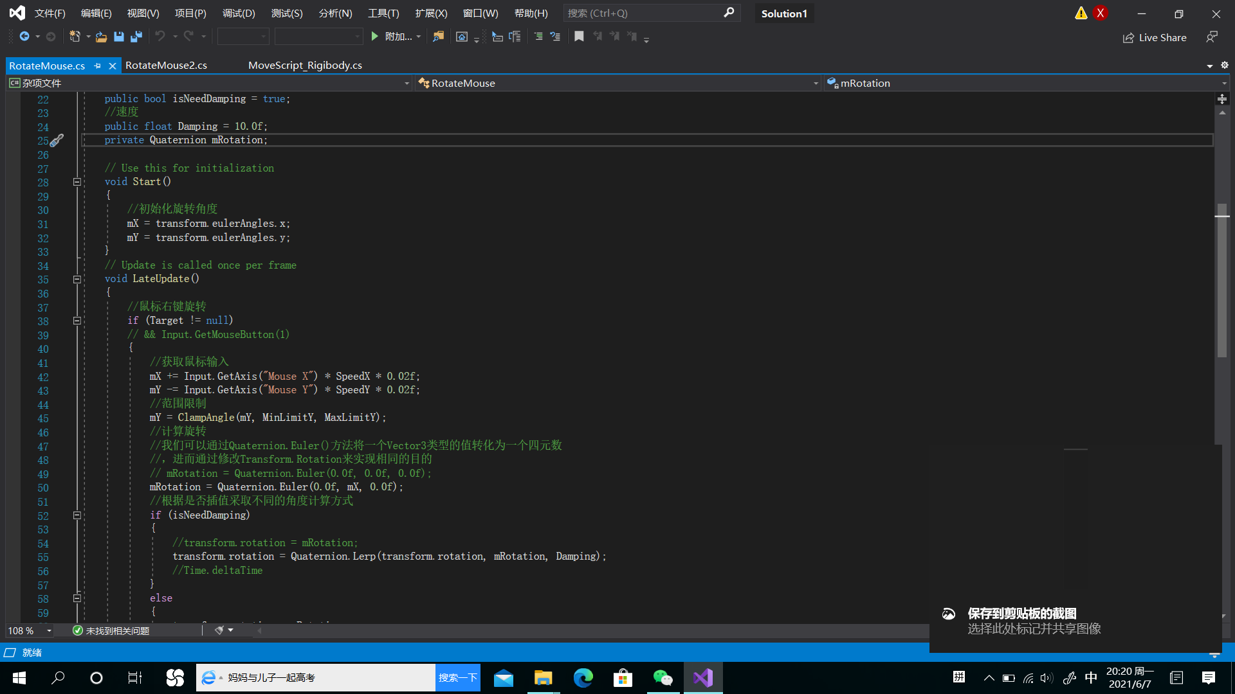The image size is (1235, 694).
Task: Toggle bookmark on current line
Action: point(579,37)
